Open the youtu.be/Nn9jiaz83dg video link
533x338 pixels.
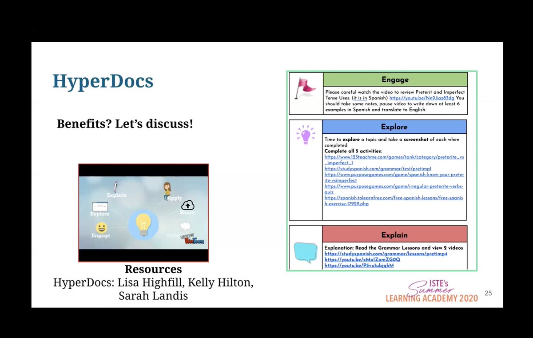[422, 98]
